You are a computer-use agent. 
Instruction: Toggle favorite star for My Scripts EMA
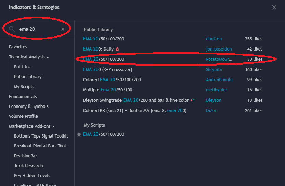pyautogui.click(x=79, y=134)
